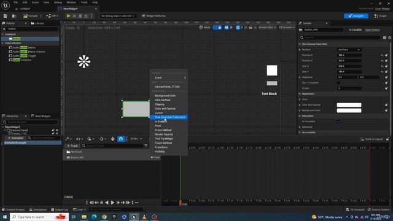Add keyframe for ZOrder property
The image size is (393, 221).
pos(386,88)
